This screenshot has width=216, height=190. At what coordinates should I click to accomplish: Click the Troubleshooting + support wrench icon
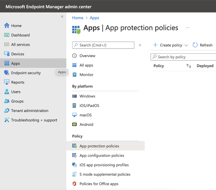tap(7, 120)
